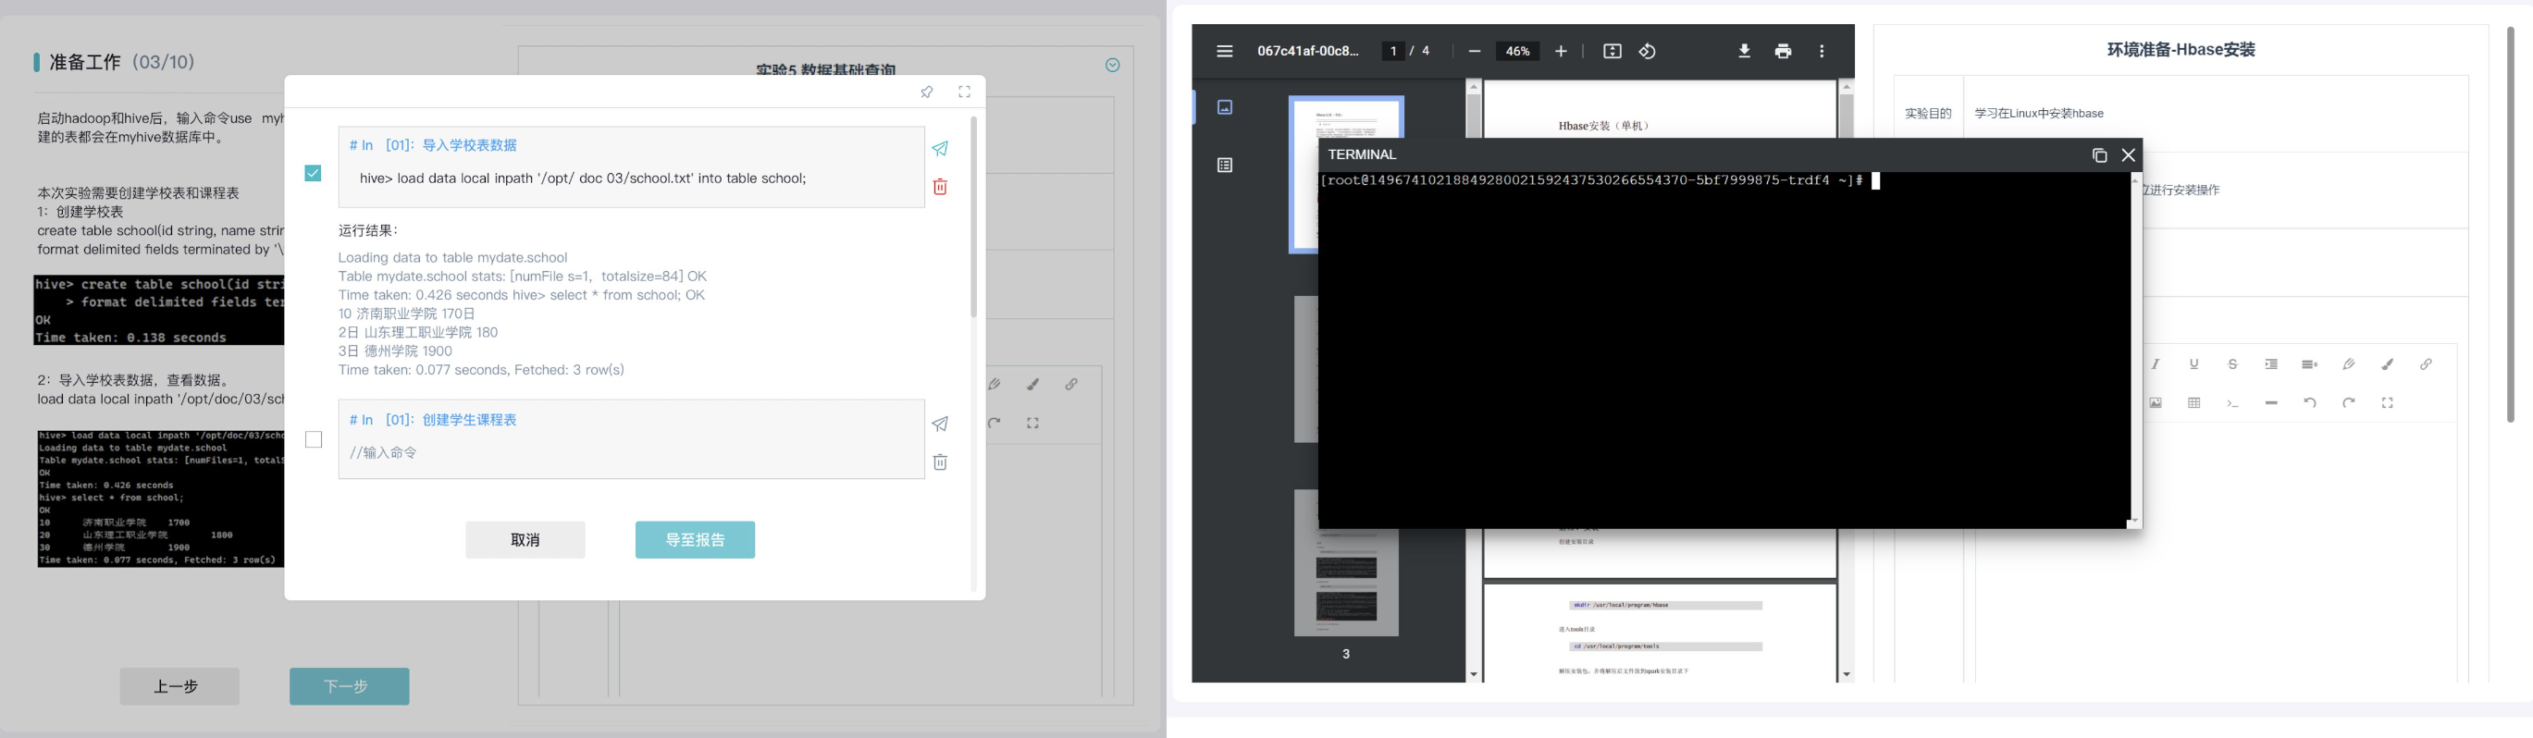
Task: Collapse the 实验5 panel with circled chevron
Action: [x=1112, y=65]
